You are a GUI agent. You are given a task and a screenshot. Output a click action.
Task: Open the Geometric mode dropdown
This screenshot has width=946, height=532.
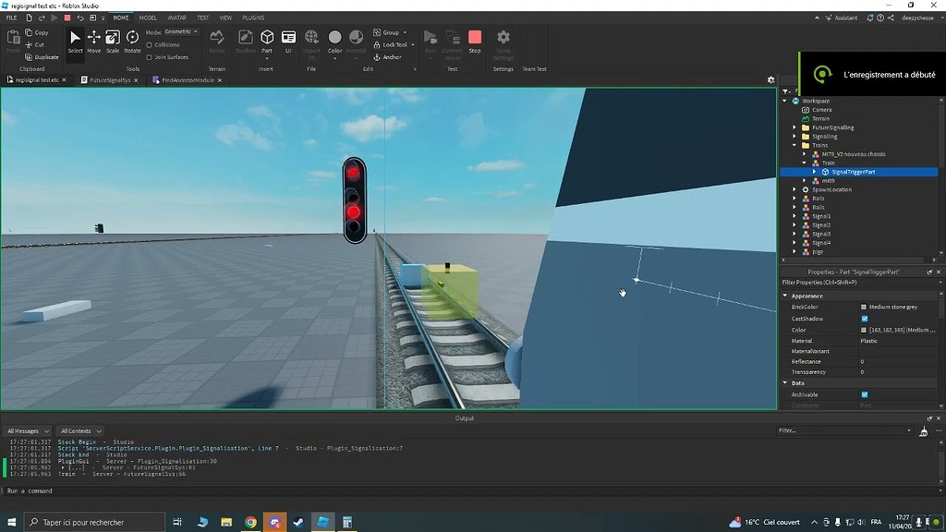coord(182,32)
